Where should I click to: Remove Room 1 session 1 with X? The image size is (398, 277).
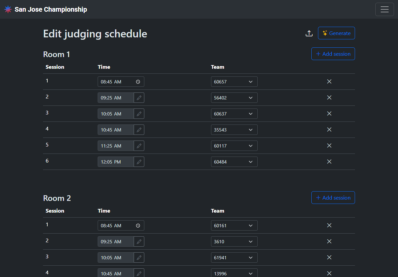(x=329, y=81)
